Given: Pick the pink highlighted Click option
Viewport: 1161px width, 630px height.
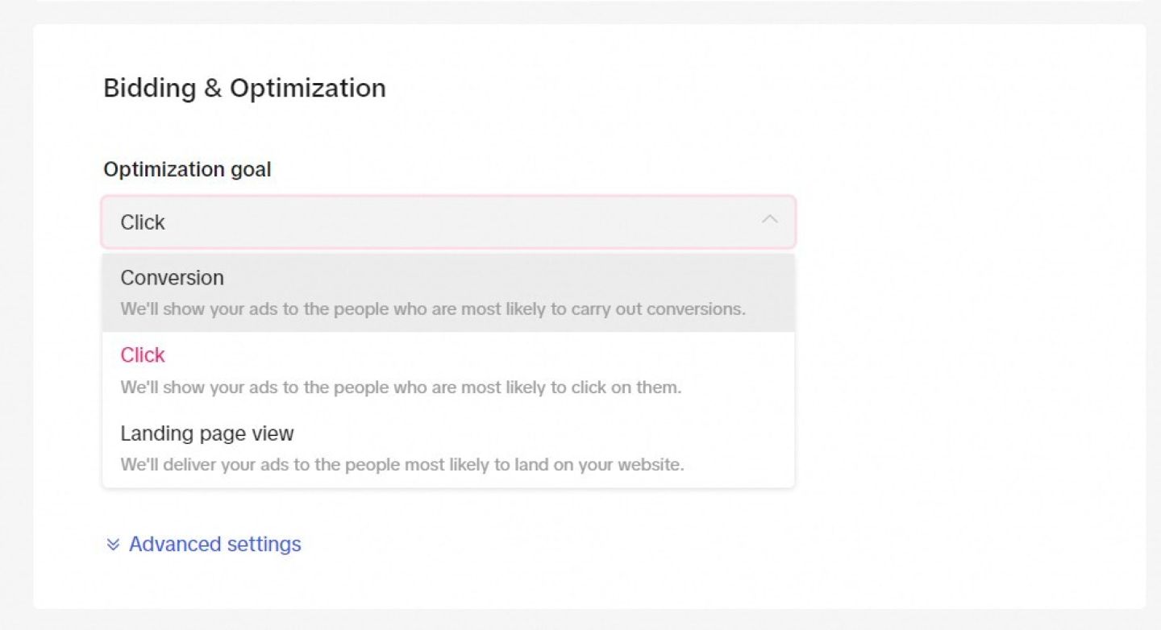Looking at the screenshot, I should 143,355.
